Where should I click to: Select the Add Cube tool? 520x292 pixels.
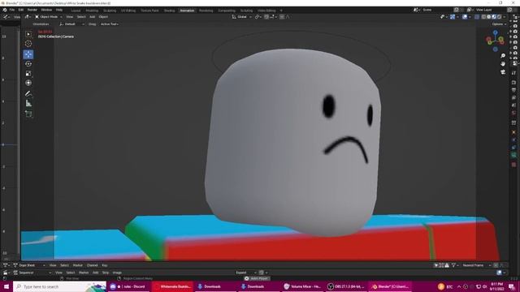point(28,114)
